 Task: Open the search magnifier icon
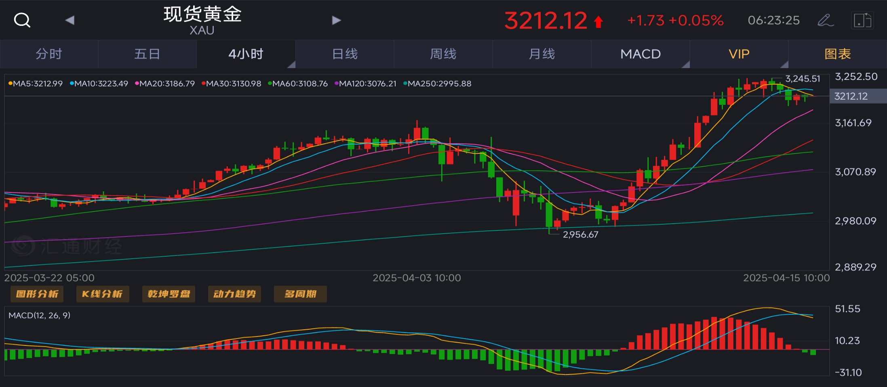22,20
